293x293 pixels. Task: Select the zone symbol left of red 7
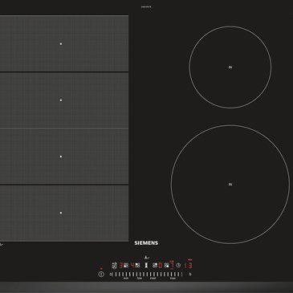166,265
